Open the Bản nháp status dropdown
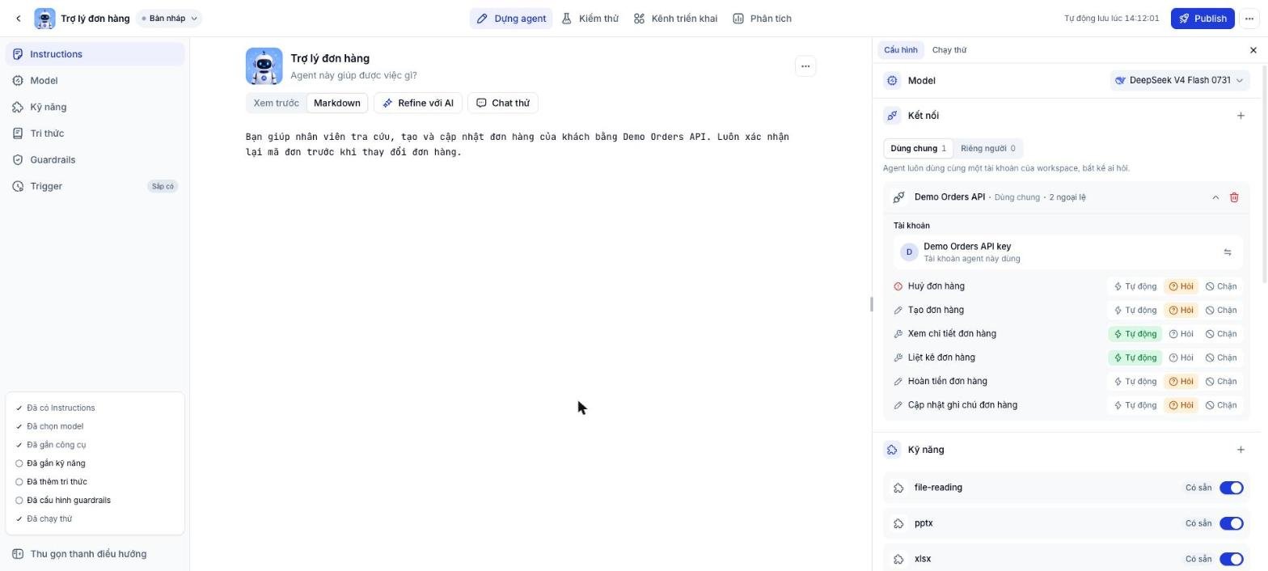The image size is (1268, 571). pyautogui.click(x=169, y=19)
